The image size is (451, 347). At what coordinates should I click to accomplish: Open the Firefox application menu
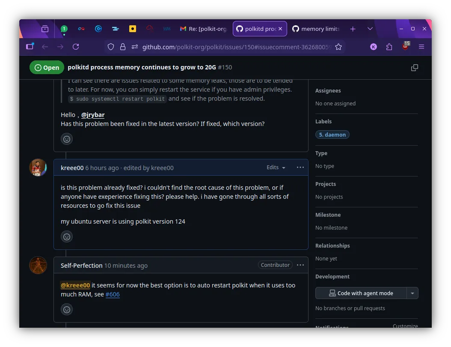[421, 47]
